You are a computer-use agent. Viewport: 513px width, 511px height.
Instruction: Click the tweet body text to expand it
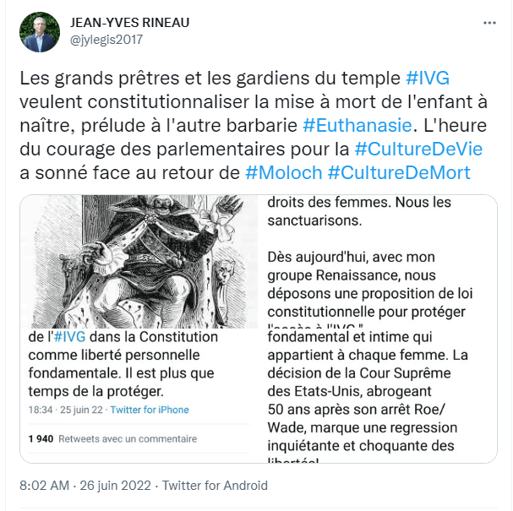click(x=254, y=126)
